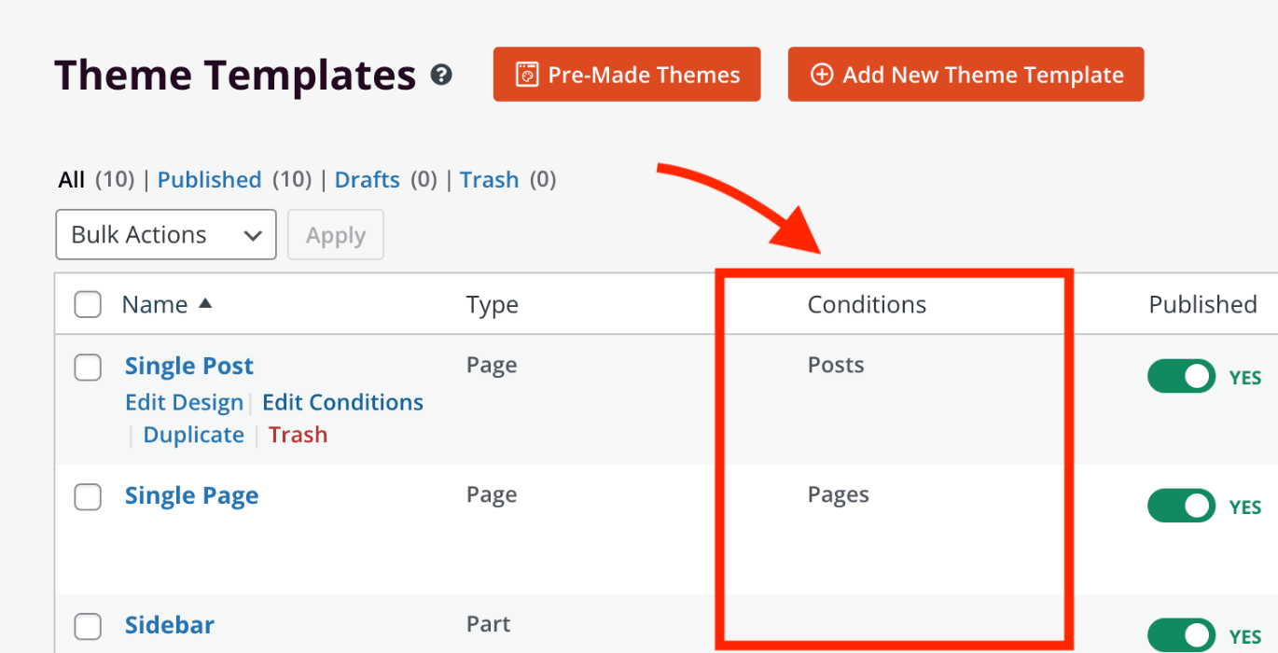1278x653 pixels.
Task: View Trash templates filter
Action: coord(489,179)
